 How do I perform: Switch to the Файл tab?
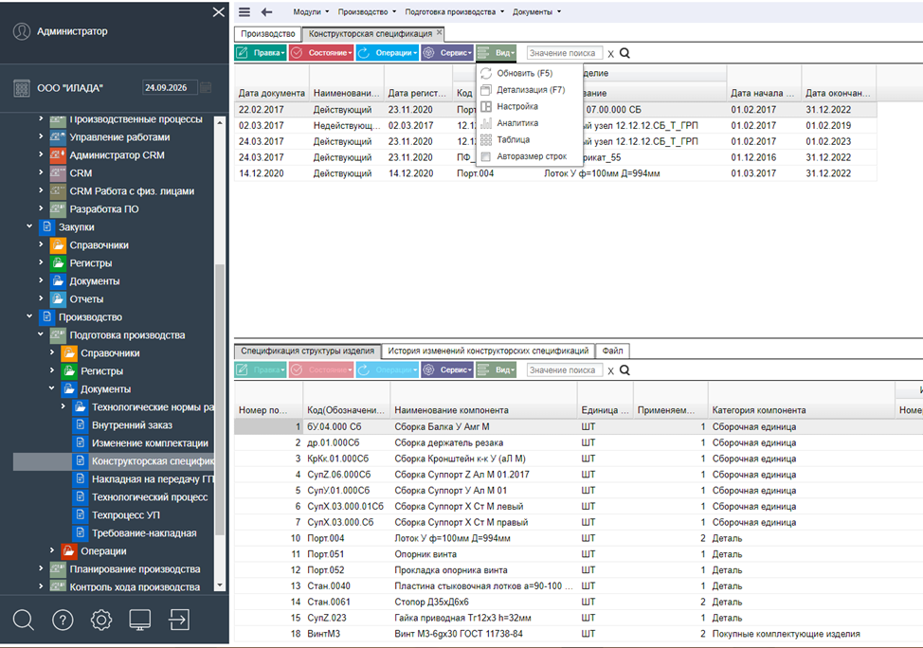(x=612, y=351)
